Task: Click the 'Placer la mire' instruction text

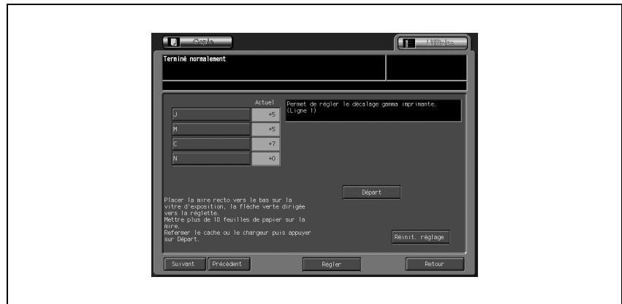Action: (238, 219)
